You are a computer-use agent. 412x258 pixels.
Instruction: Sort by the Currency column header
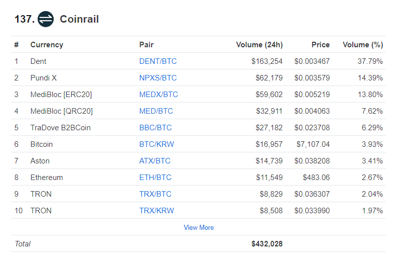[x=47, y=45]
